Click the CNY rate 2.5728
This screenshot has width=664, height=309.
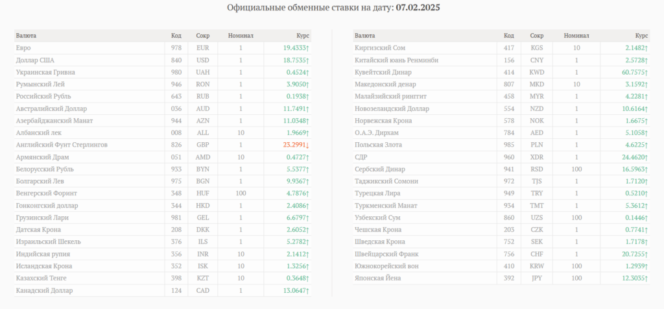point(637,60)
